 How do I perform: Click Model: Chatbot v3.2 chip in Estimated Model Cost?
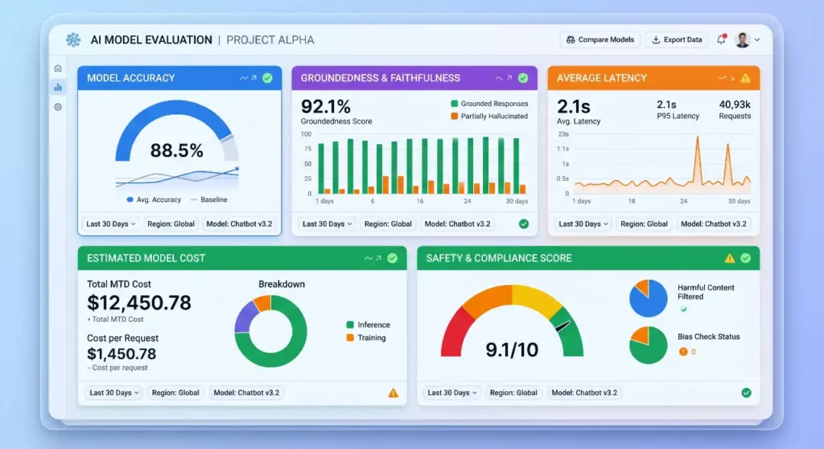246,393
